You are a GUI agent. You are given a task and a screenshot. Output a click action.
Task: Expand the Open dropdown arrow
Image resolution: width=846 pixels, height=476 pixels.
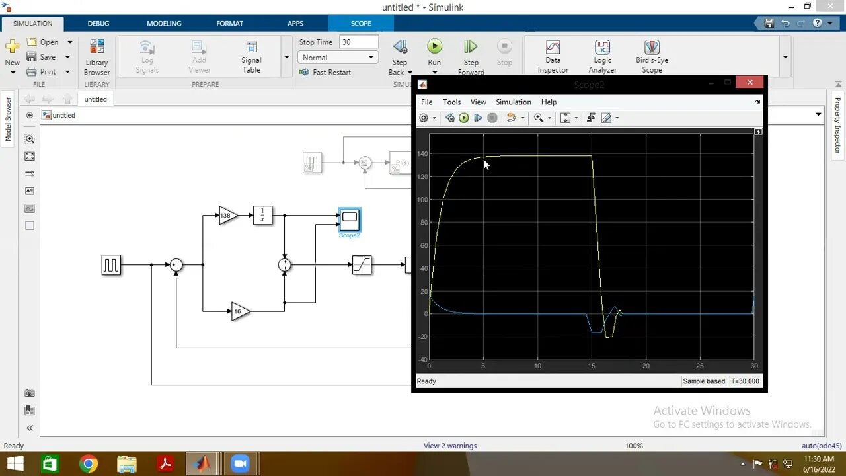[69, 42]
